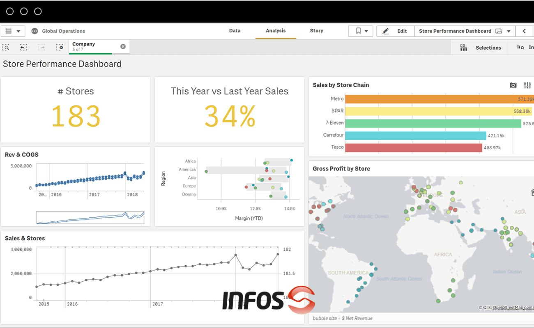The width and height of the screenshot is (534, 328).
Task: Remove the Company selection filter
Action: (x=123, y=47)
